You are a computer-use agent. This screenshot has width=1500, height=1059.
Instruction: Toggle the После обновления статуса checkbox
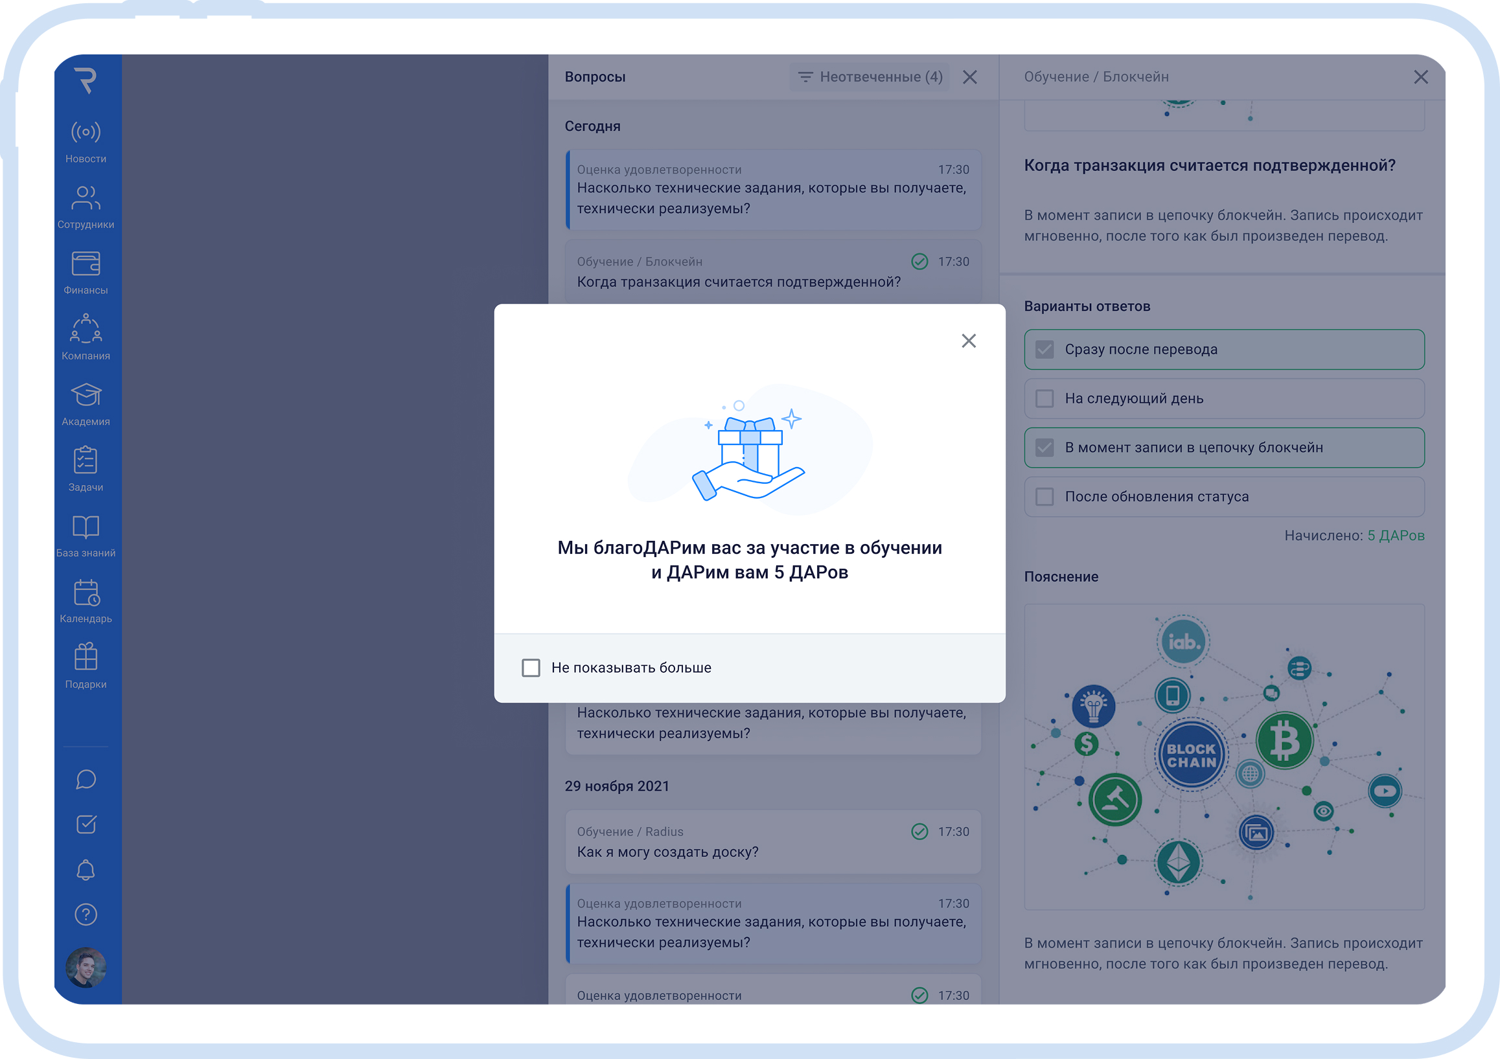tap(1044, 496)
